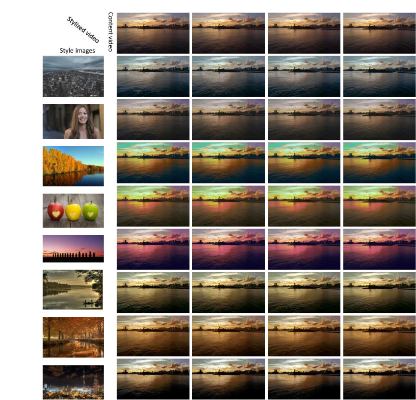Open third frame in purple sunset row
This screenshot has width=416, height=400.
304,250
